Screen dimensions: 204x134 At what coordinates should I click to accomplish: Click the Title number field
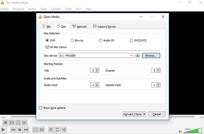pos(93,71)
